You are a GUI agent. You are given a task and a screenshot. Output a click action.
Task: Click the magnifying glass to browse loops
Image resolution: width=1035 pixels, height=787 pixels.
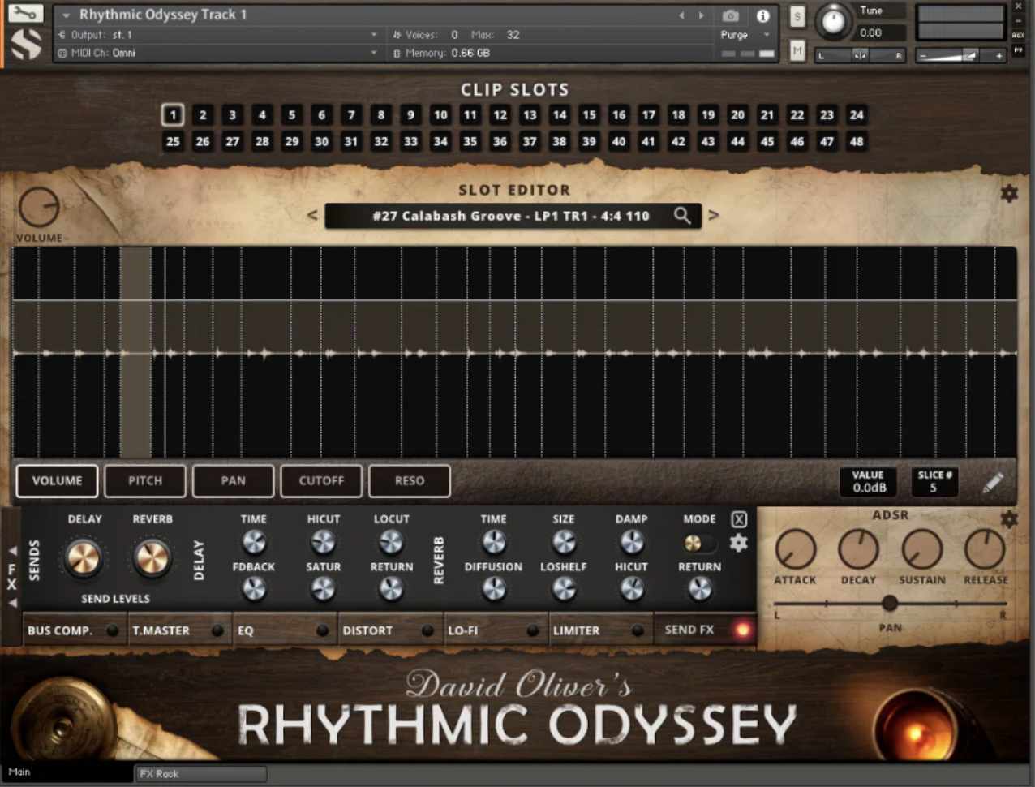coord(682,215)
